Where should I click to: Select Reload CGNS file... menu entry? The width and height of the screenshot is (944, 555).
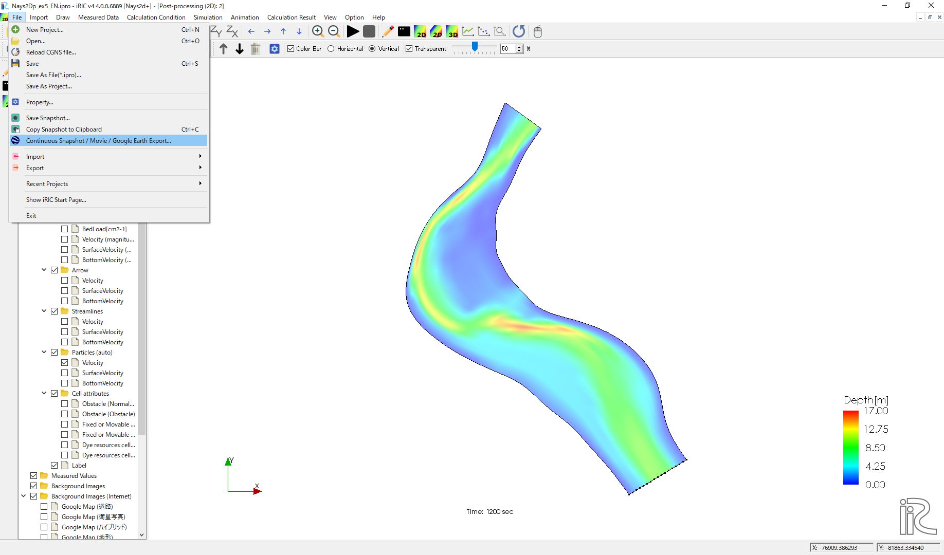(x=108, y=52)
